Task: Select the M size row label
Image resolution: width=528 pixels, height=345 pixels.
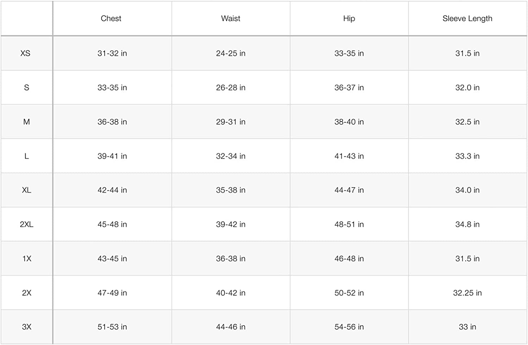Action: tap(26, 122)
